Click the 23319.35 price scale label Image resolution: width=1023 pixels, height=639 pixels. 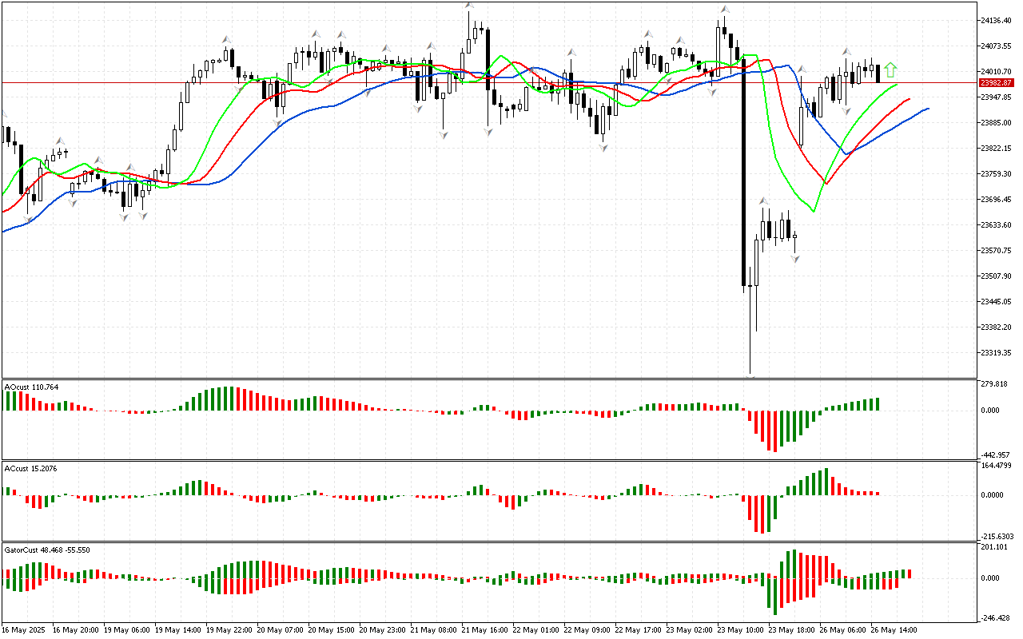(996, 352)
